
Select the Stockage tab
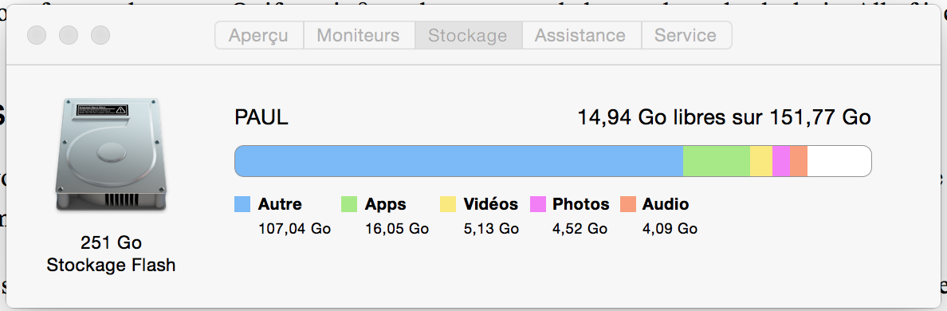point(468,35)
